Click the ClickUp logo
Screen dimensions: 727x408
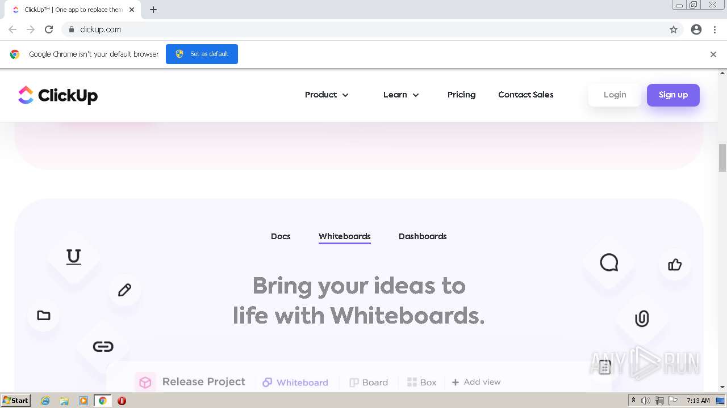(x=58, y=95)
